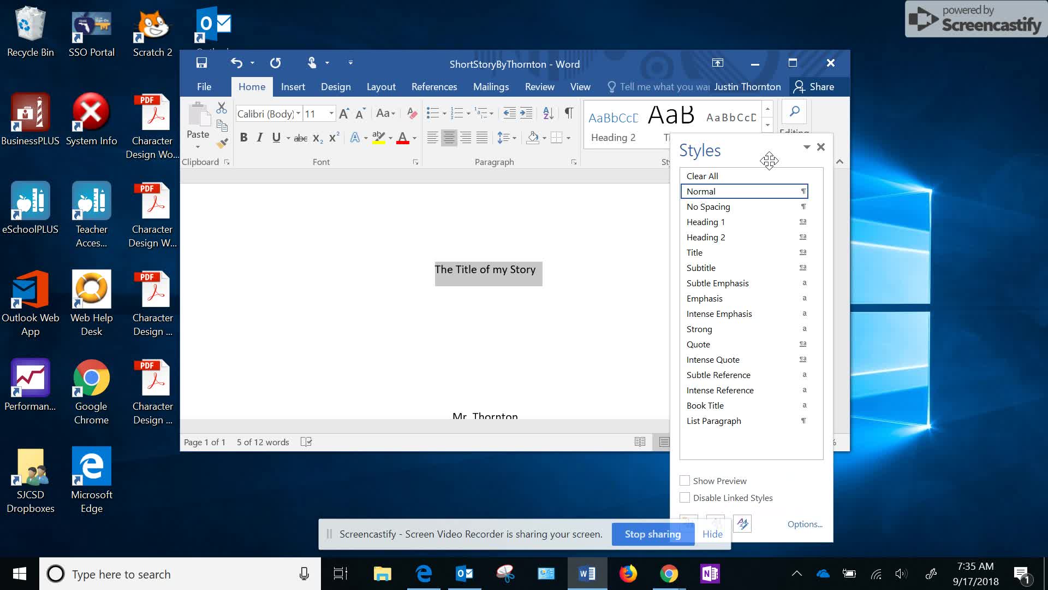Viewport: 1048px width, 590px height.
Task: Click Stop sharing in Screencastify bar
Action: [x=653, y=534]
